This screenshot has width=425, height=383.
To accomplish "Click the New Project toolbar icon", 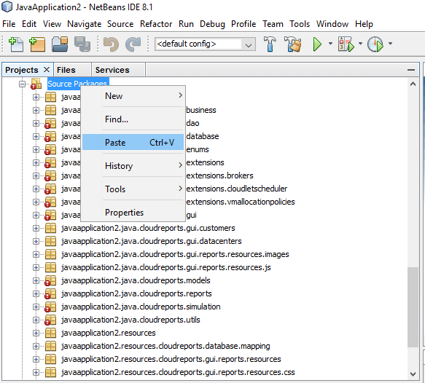I will pyautogui.click(x=37, y=44).
